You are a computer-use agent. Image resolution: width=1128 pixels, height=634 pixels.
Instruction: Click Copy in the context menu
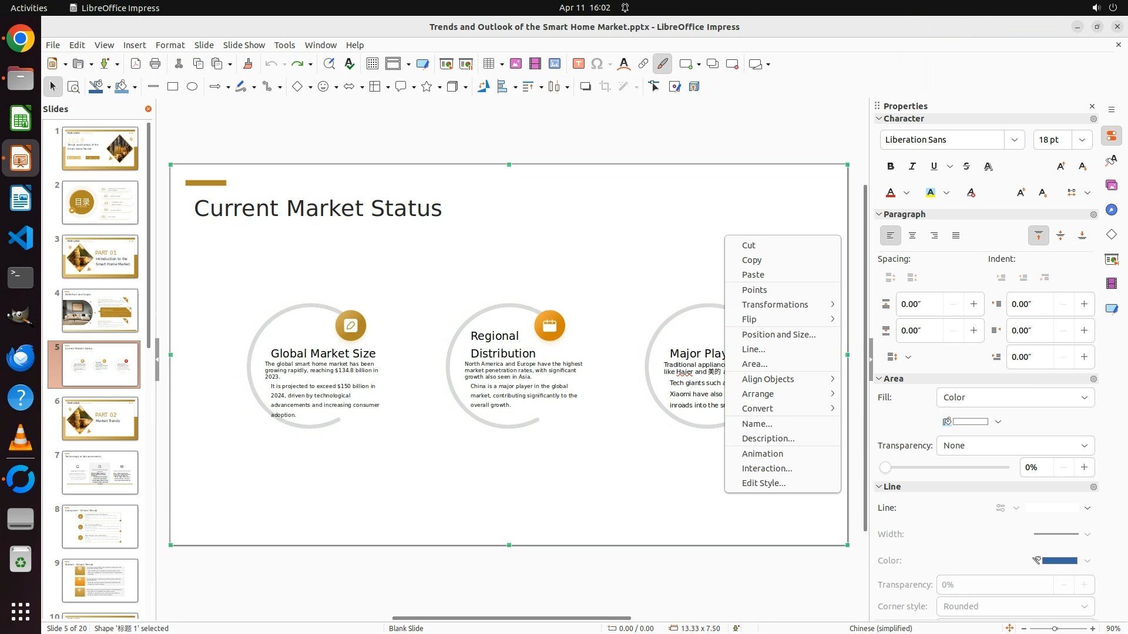(x=751, y=260)
